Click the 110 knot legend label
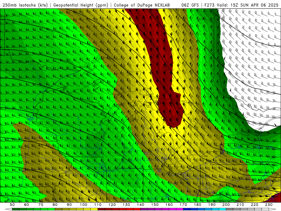Image resolution: width=281 pixels, height=211 pixels. click(98, 205)
